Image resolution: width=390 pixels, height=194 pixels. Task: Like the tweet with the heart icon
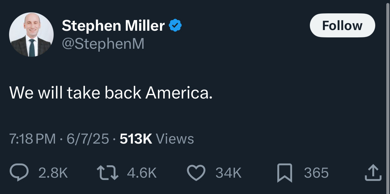tap(196, 173)
